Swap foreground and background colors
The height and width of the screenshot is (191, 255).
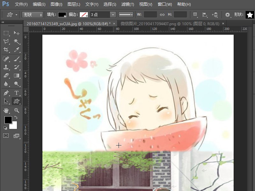tap(16, 117)
